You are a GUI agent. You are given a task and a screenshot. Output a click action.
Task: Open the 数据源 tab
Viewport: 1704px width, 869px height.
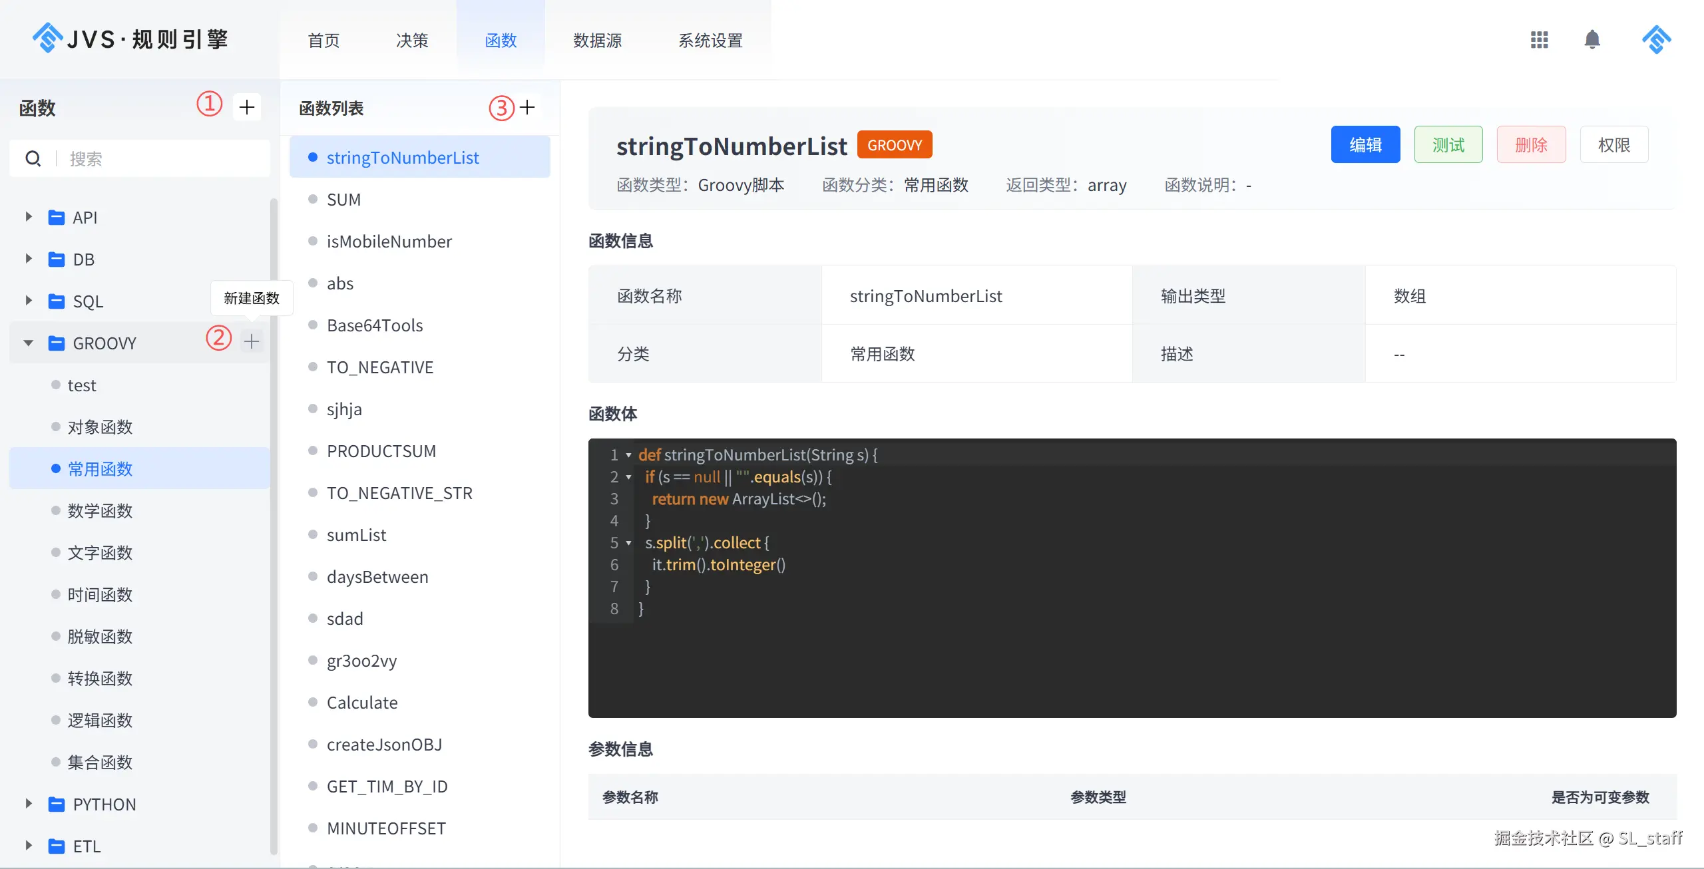(597, 41)
